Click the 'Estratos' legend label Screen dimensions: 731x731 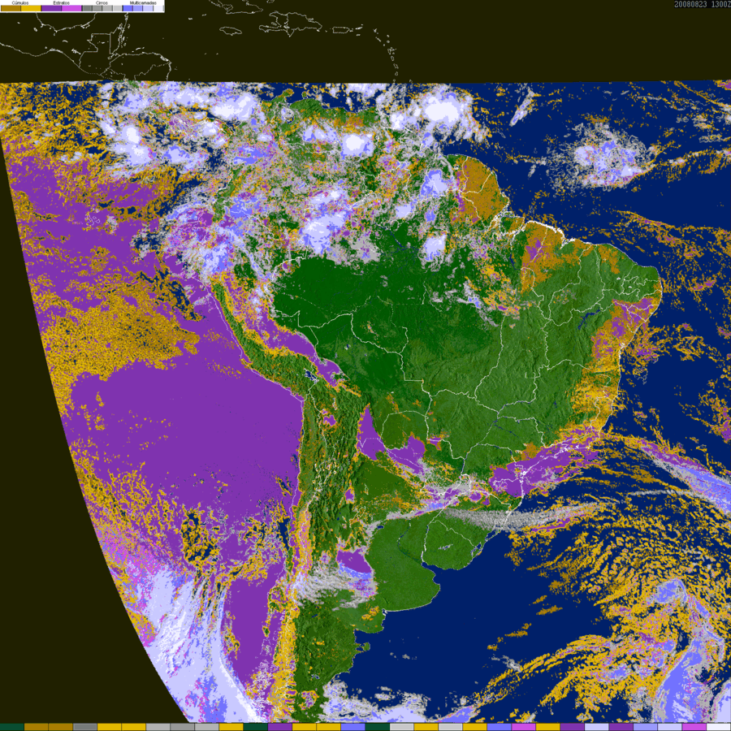pos(62,2)
